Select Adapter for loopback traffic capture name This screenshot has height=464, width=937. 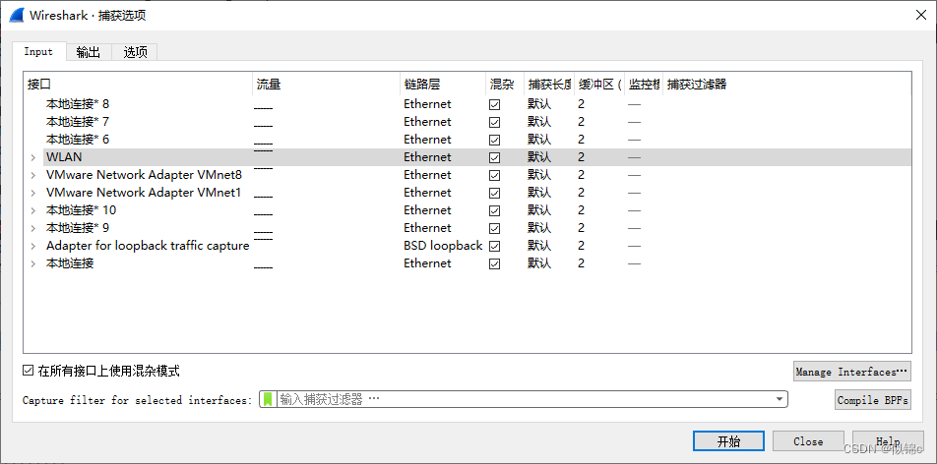[148, 246]
